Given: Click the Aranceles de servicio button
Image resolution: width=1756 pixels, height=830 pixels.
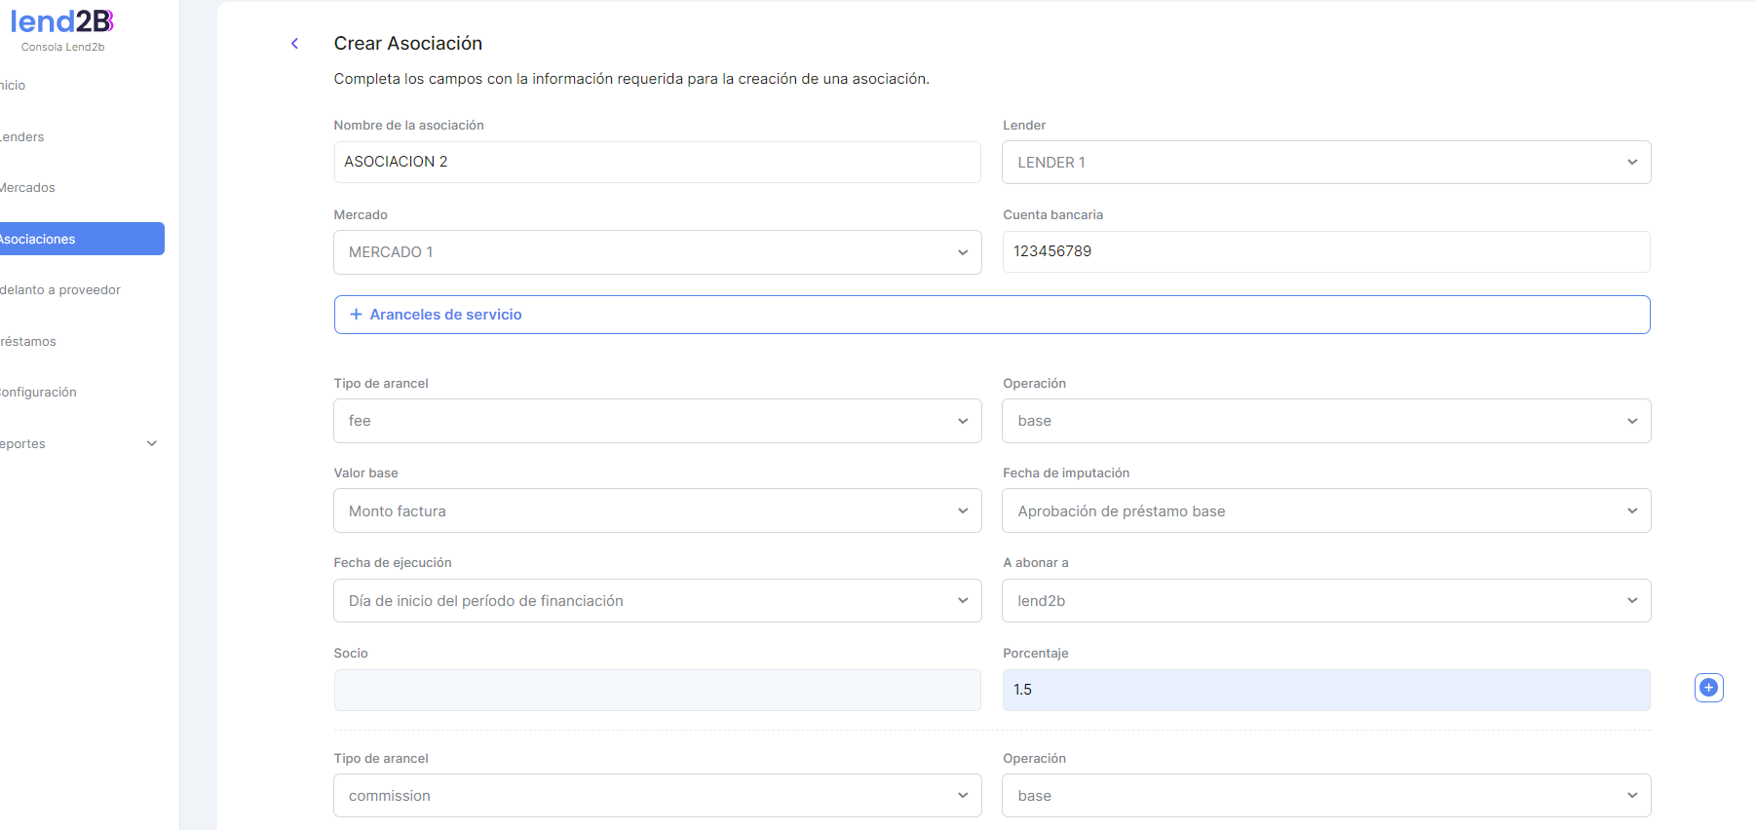Looking at the screenshot, I should tap(991, 315).
